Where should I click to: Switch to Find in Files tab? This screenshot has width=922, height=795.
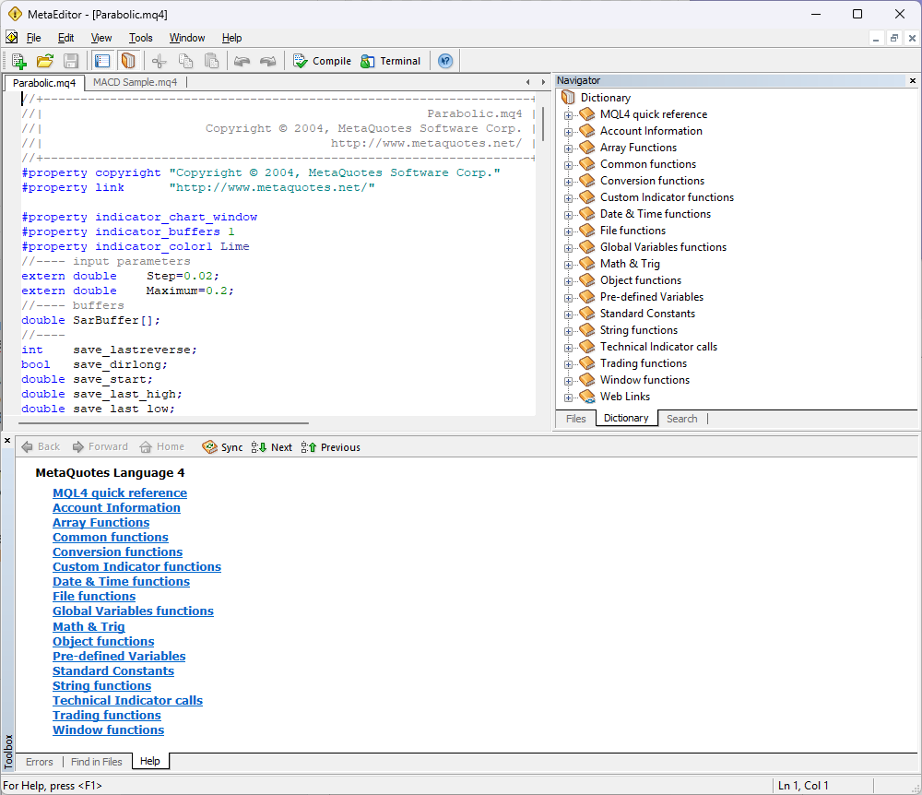pyautogui.click(x=97, y=762)
